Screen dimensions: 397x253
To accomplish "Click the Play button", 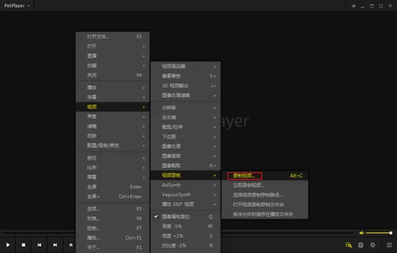I will 8,245.
